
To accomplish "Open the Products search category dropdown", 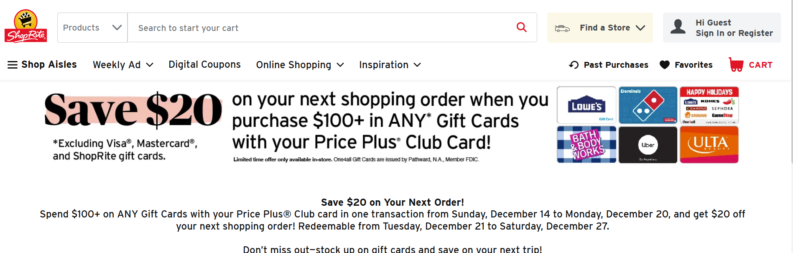I will pyautogui.click(x=92, y=28).
